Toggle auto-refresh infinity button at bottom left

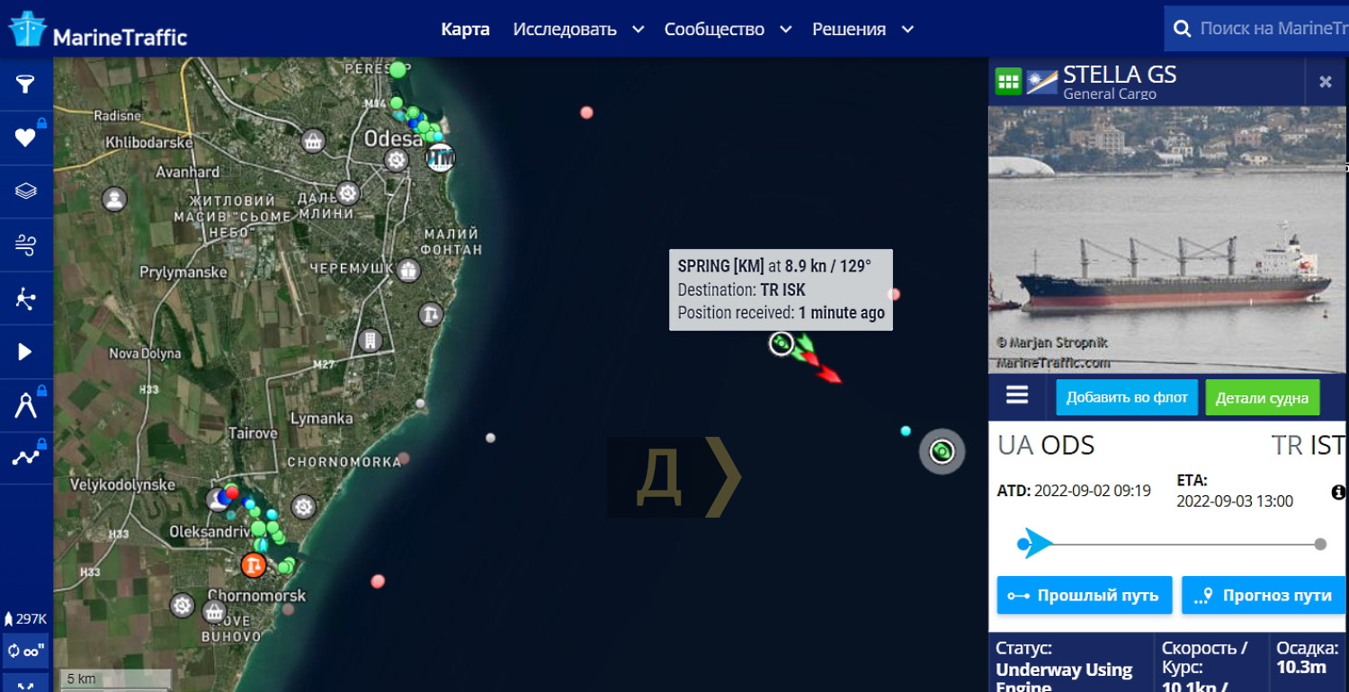point(25,651)
